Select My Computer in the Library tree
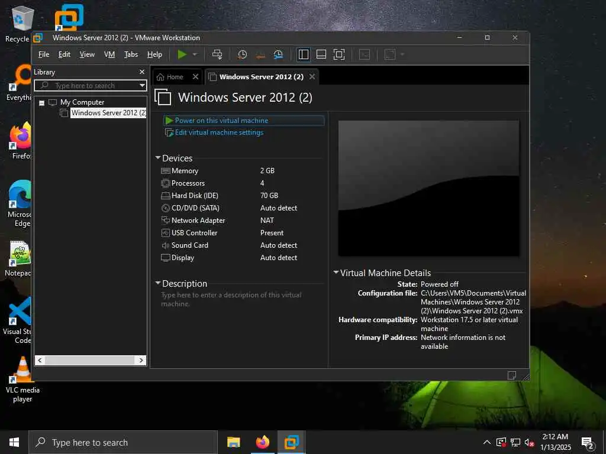The width and height of the screenshot is (606, 454). pos(82,102)
